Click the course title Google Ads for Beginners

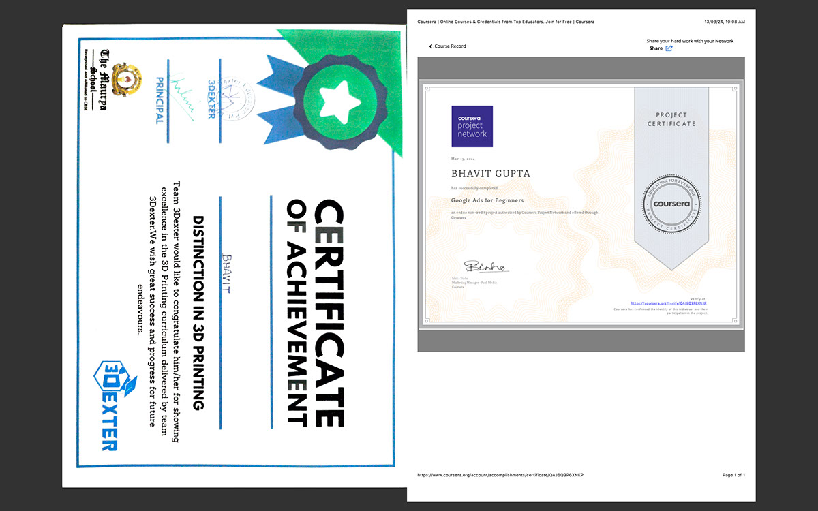pos(487,200)
